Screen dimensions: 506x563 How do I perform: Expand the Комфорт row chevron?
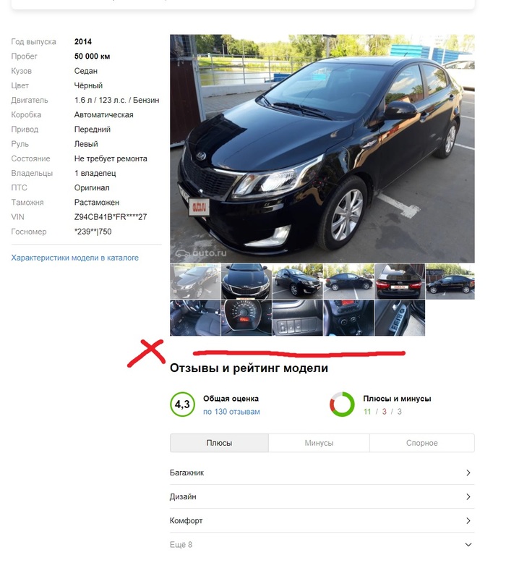[468, 520]
